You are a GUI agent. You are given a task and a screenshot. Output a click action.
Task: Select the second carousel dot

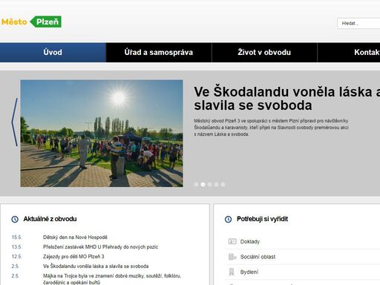coord(203,185)
